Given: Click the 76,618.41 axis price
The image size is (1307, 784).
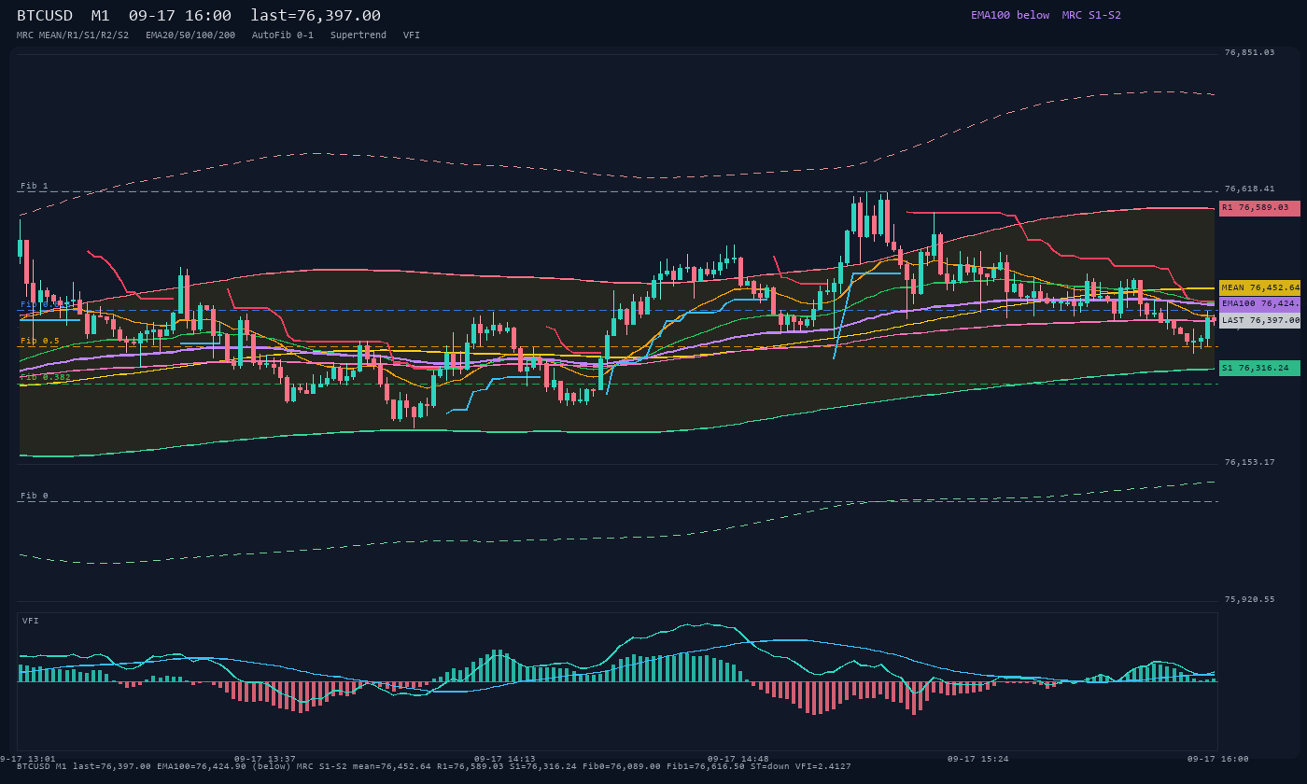Looking at the screenshot, I should (x=1249, y=189).
